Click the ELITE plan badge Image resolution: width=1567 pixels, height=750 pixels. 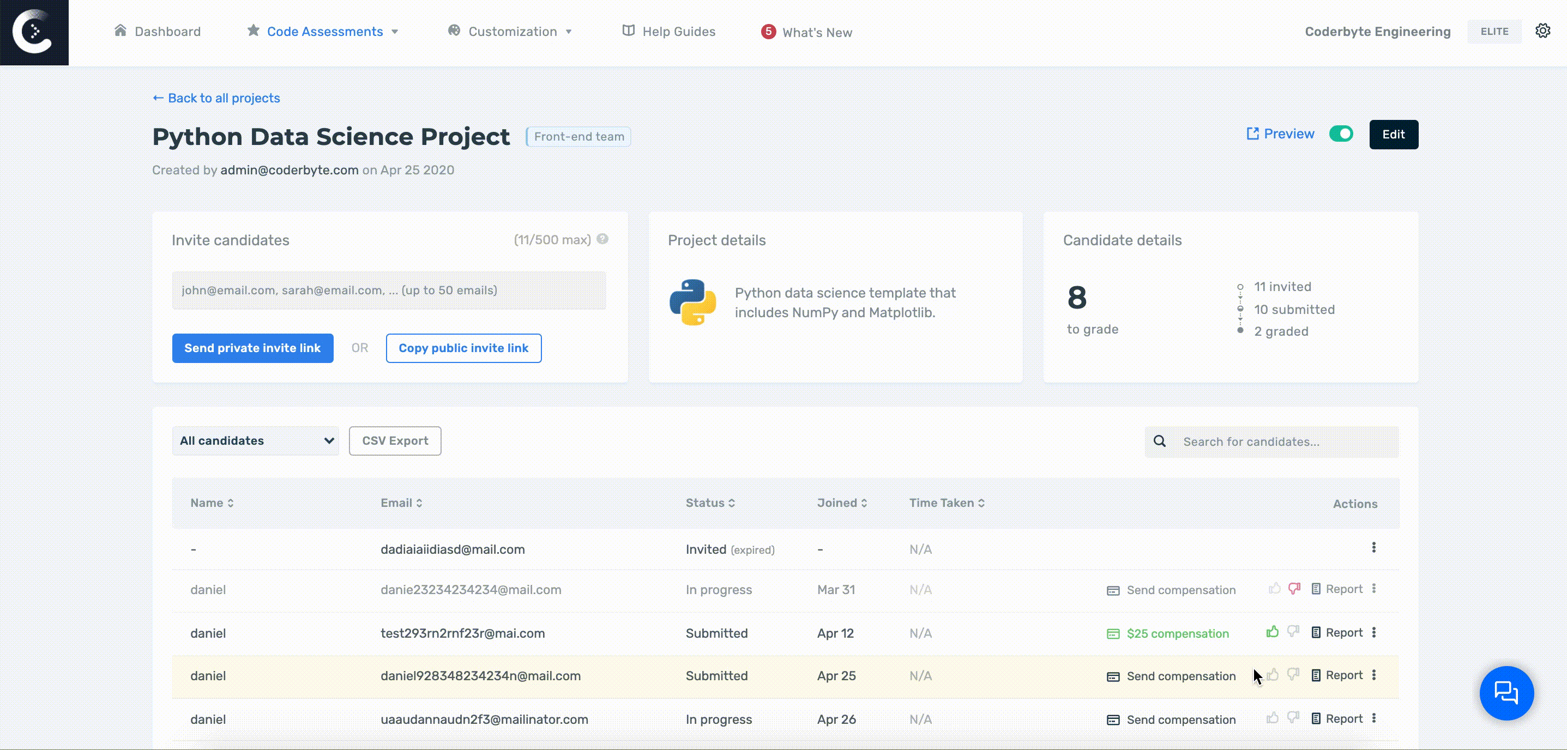click(x=1494, y=31)
